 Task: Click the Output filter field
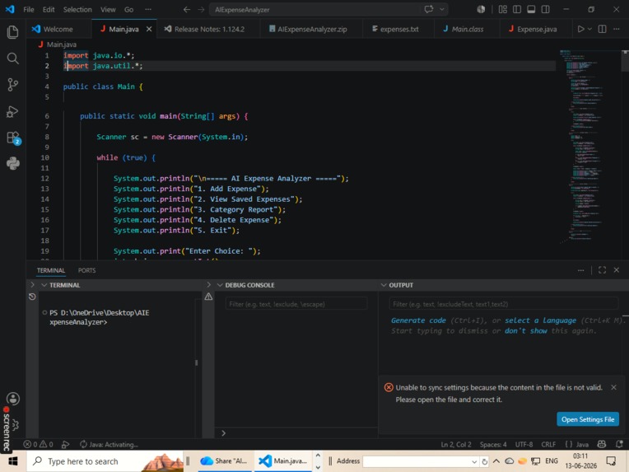point(503,304)
